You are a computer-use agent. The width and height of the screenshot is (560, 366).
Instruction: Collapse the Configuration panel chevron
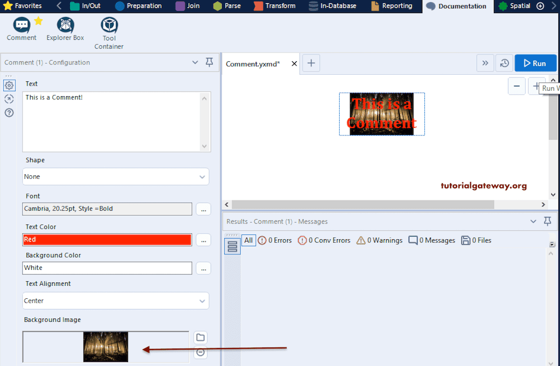(195, 62)
